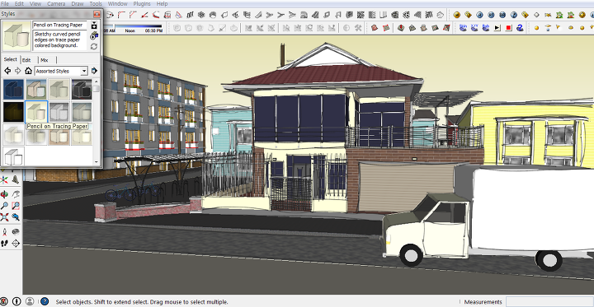Click the grayed wrench and screwdriver icon

(358, 28)
